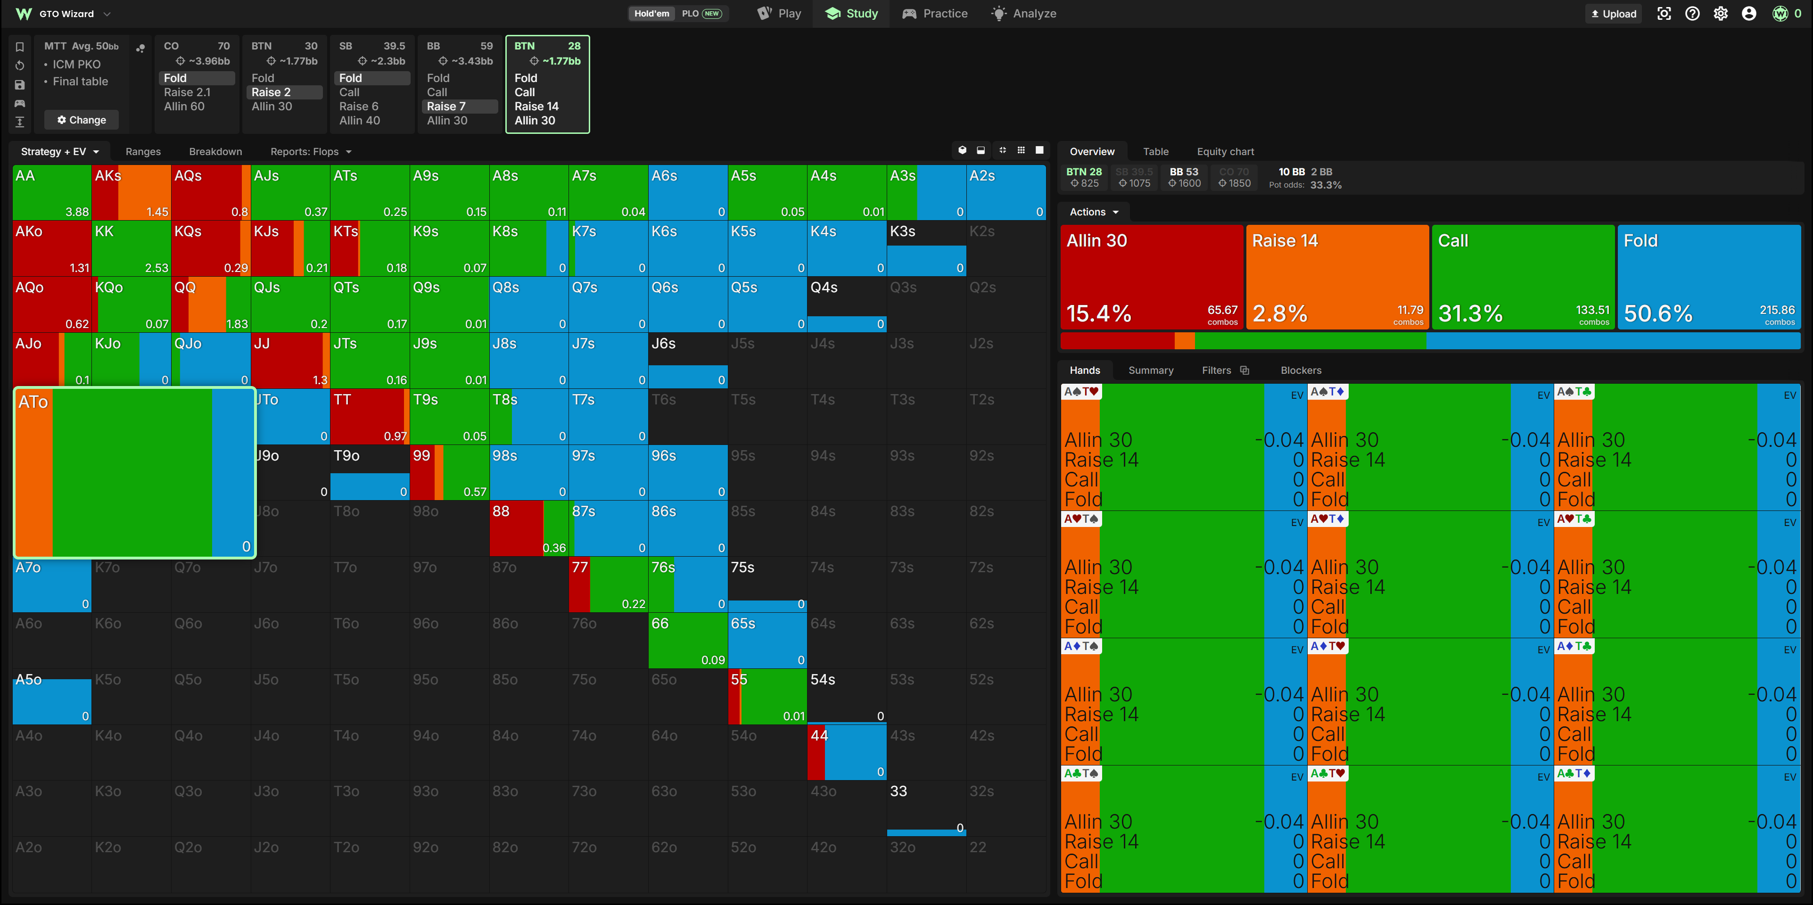Click the Upload button
This screenshot has height=905, width=1813.
point(1613,13)
